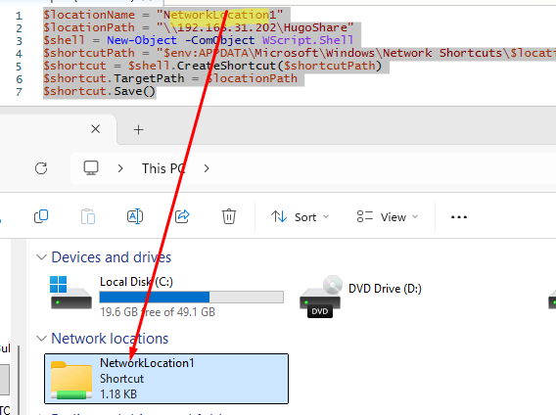Click script line 2 with $locationPath

[199, 27]
